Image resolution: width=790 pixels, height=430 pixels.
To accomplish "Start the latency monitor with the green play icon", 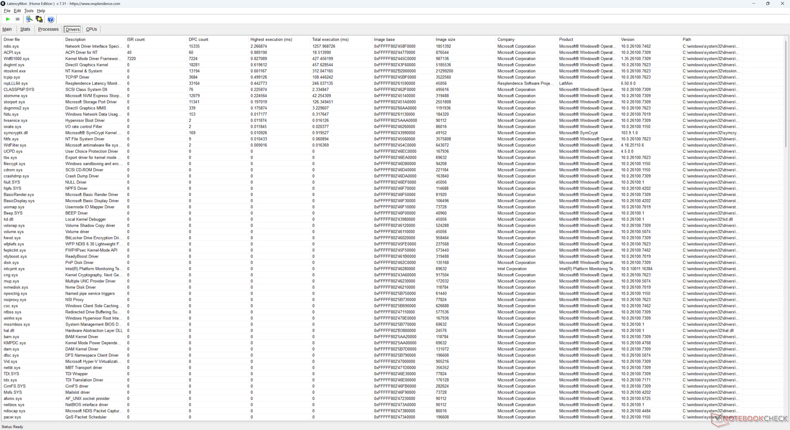I will pos(8,19).
